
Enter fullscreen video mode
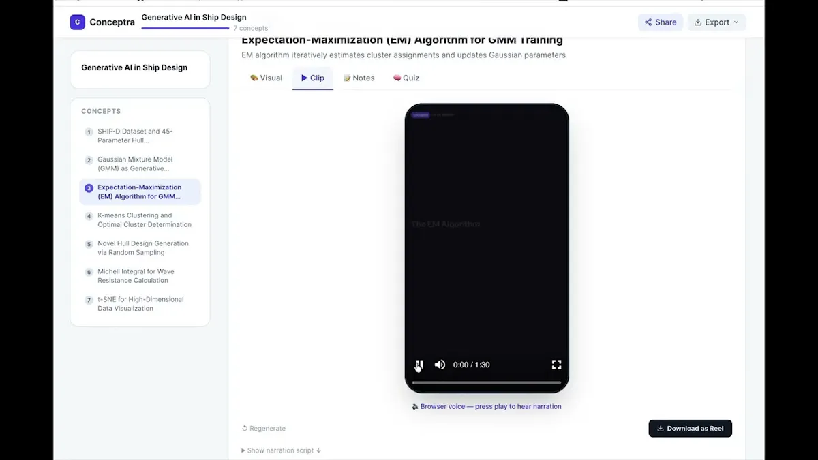coord(556,365)
